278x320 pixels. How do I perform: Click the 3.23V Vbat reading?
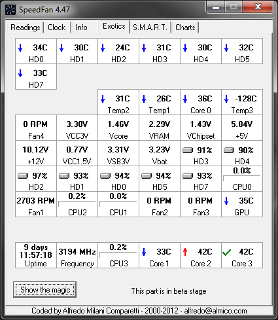(160, 153)
